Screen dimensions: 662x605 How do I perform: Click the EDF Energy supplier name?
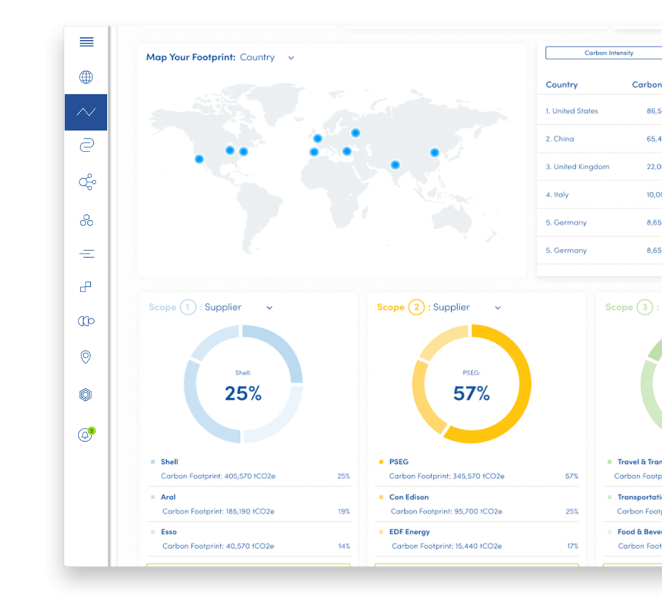click(410, 532)
